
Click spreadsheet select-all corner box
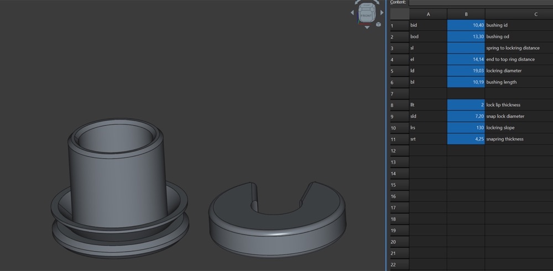[400, 14]
